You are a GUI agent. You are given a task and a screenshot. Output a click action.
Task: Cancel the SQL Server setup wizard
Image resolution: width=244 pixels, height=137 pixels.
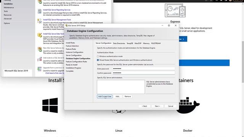click(170, 106)
